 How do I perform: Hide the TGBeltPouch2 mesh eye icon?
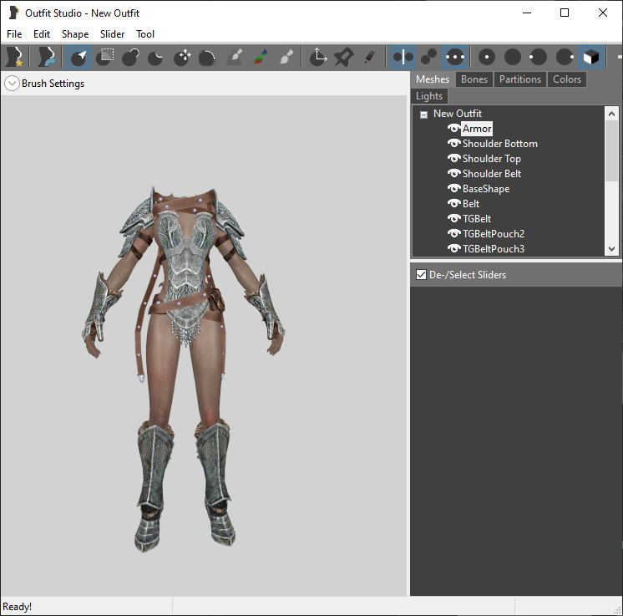453,233
